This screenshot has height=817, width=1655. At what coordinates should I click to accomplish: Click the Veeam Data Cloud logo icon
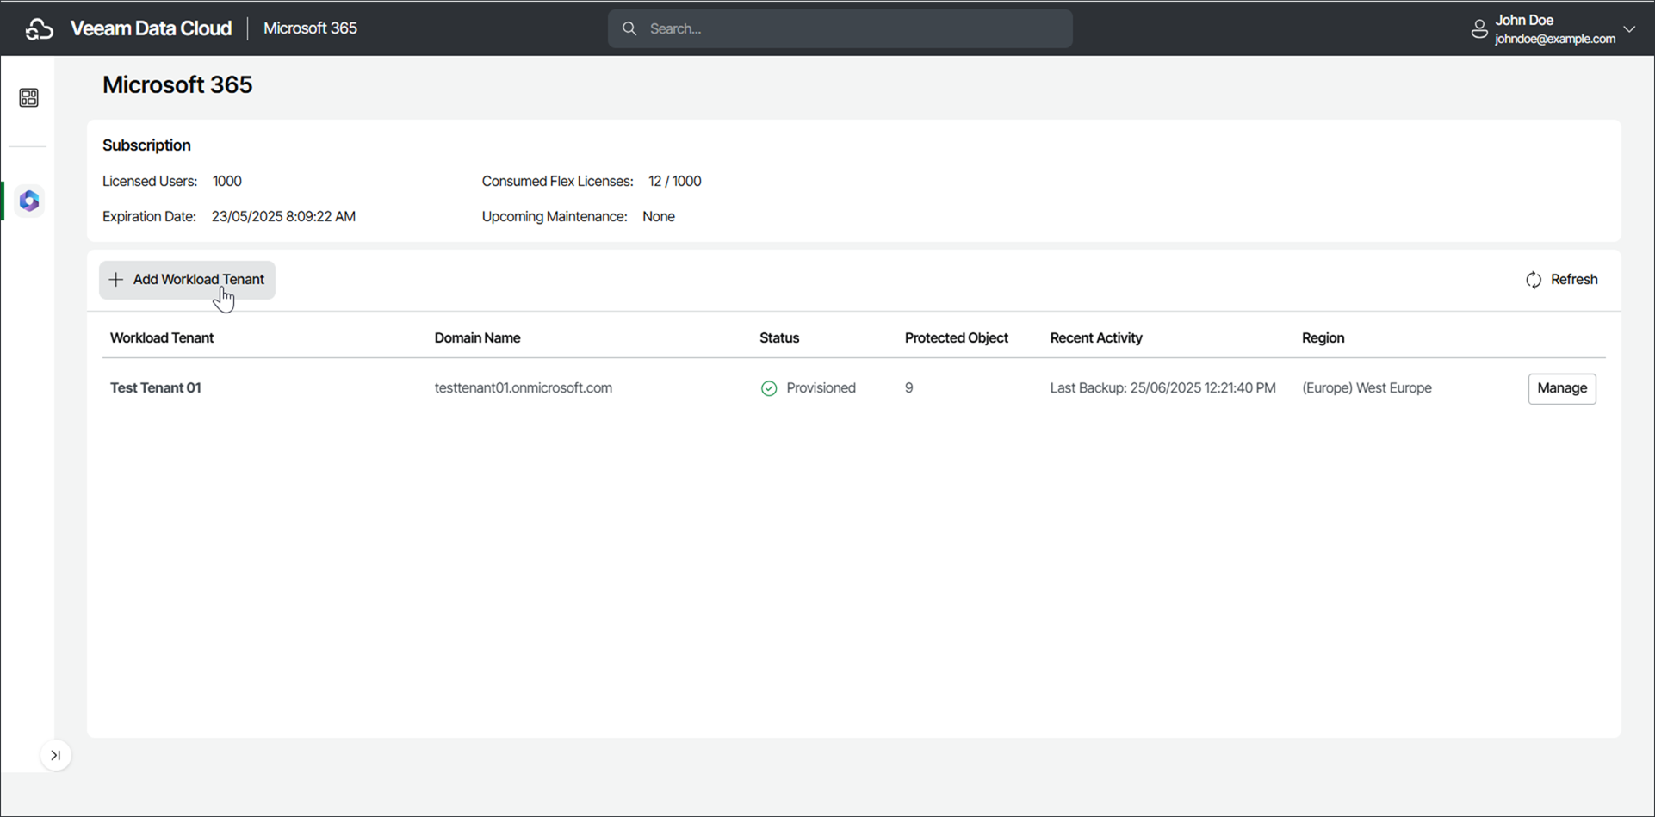point(39,29)
